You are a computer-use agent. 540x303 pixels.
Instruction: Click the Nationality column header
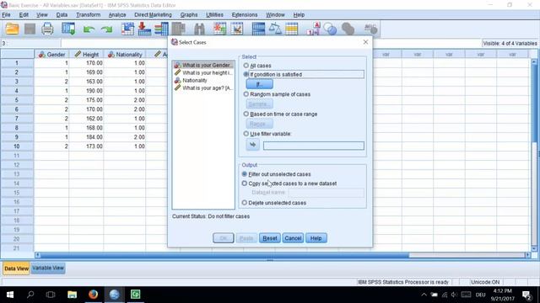pyautogui.click(x=124, y=54)
